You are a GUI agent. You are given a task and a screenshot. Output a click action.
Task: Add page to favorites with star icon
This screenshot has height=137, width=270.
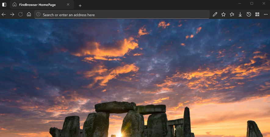click(223, 14)
